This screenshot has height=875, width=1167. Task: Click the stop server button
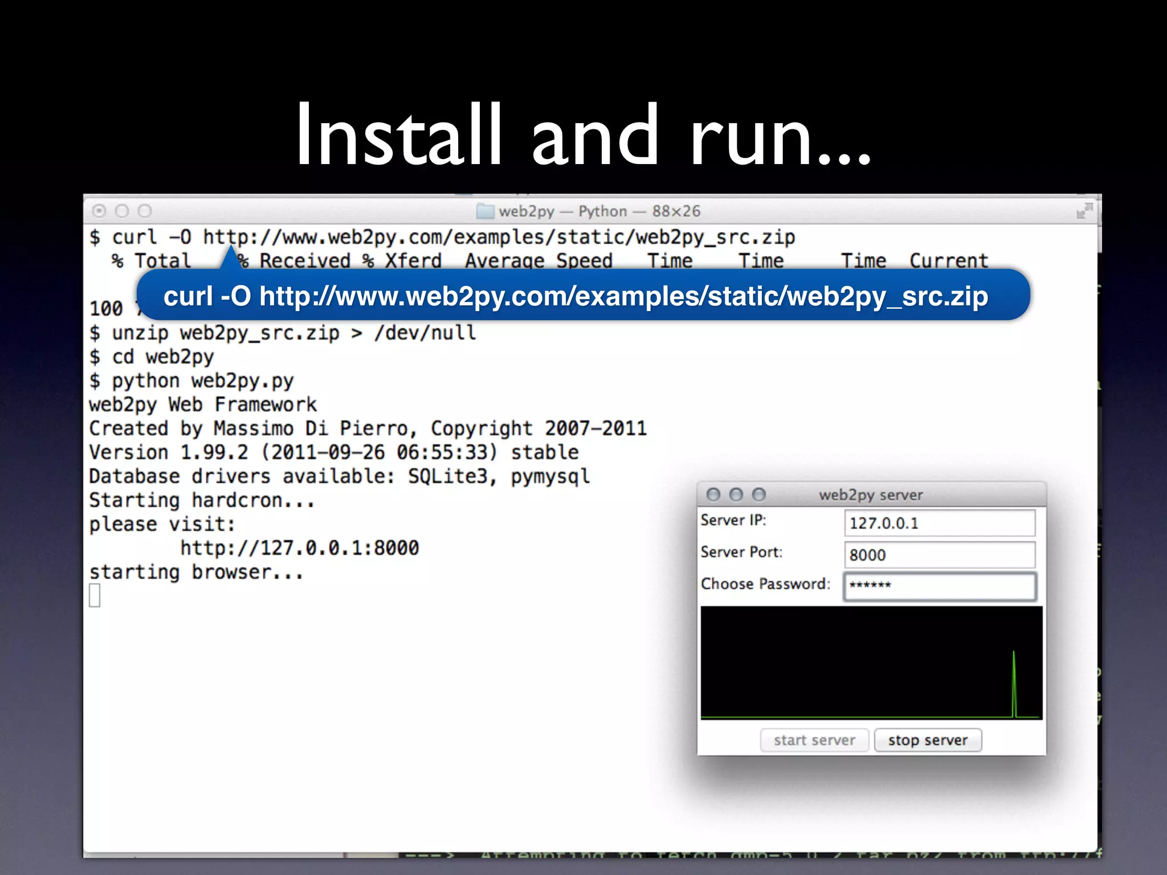point(928,740)
